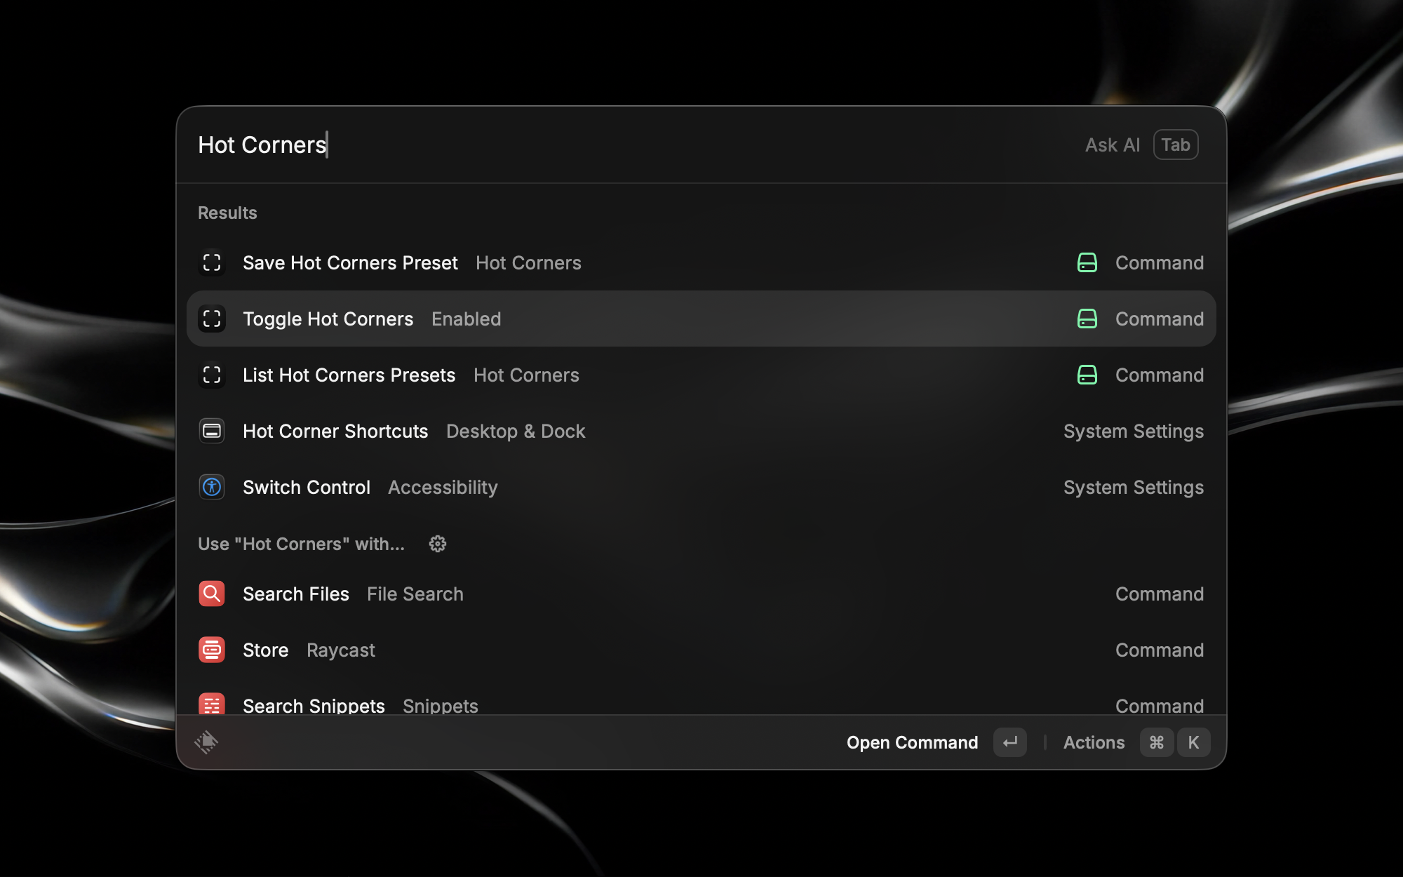The image size is (1403, 877).
Task: Click the Raycast Store icon
Action: [212, 650]
